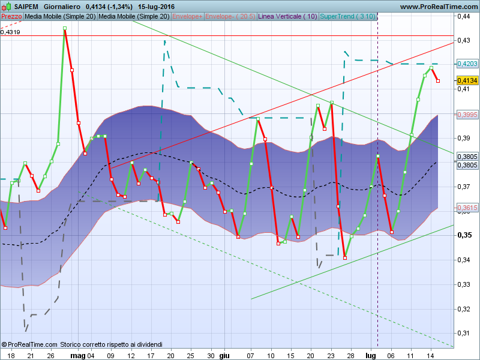Click the 0,4203 SuperTrend price tag
Image resolution: width=480 pixels, height=360 pixels.
click(467, 64)
